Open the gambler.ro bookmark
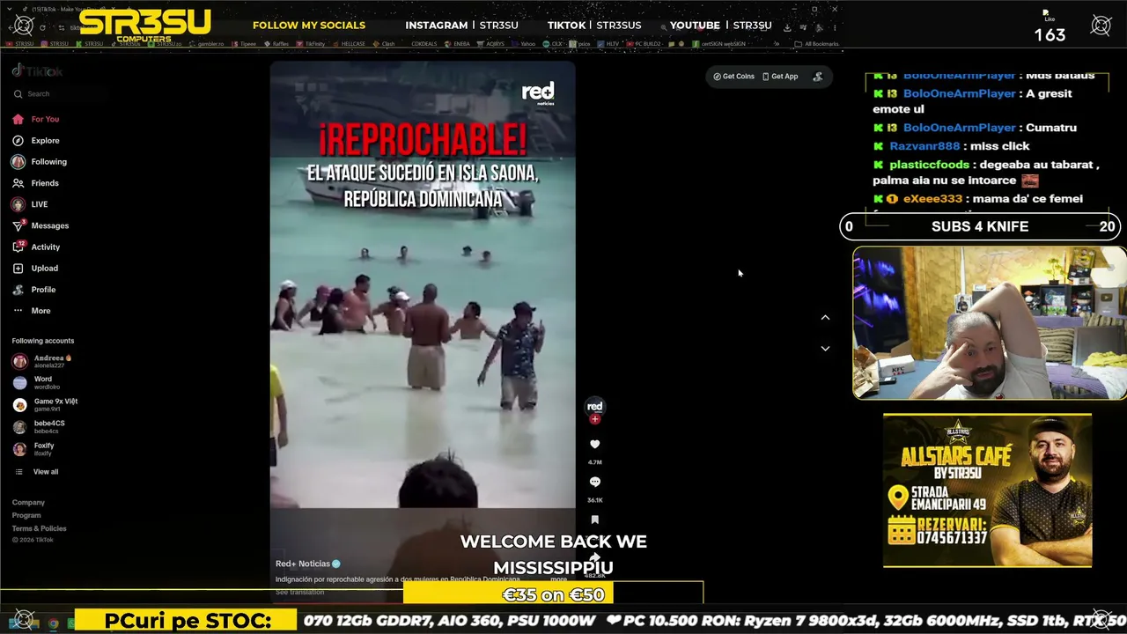Viewport: 1127px width, 634px height. 207,44
